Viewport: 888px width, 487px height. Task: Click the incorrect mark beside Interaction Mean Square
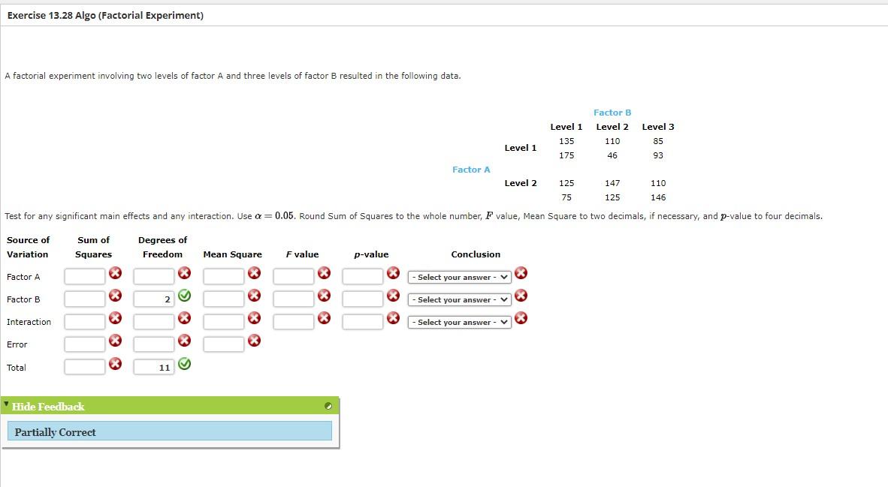[254, 318]
